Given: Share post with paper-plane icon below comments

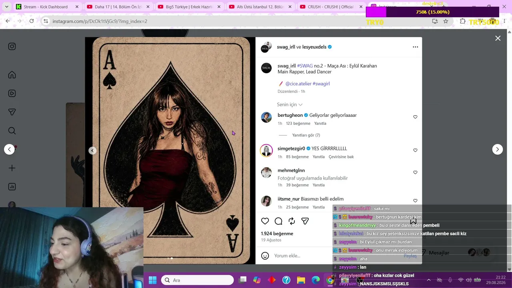Looking at the screenshot, I should [305, 221].
